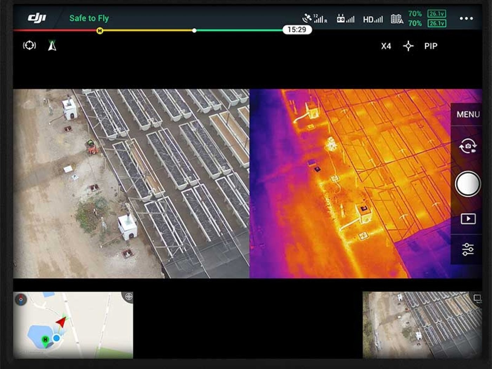Viewport: 492px width, 369px height.
Task: Tap the aircraft battery status icon
Action: pos(397,18)
